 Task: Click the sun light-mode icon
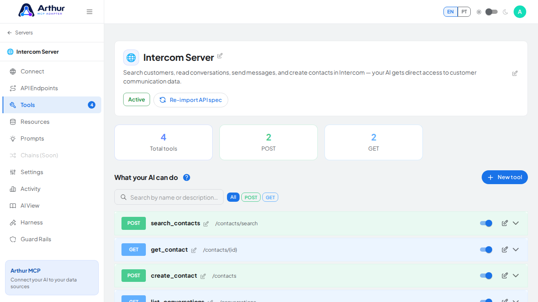(x=479, y=12)
